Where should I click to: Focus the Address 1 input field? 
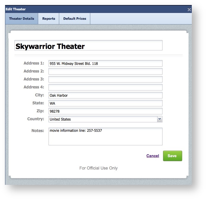click(105, 63)
